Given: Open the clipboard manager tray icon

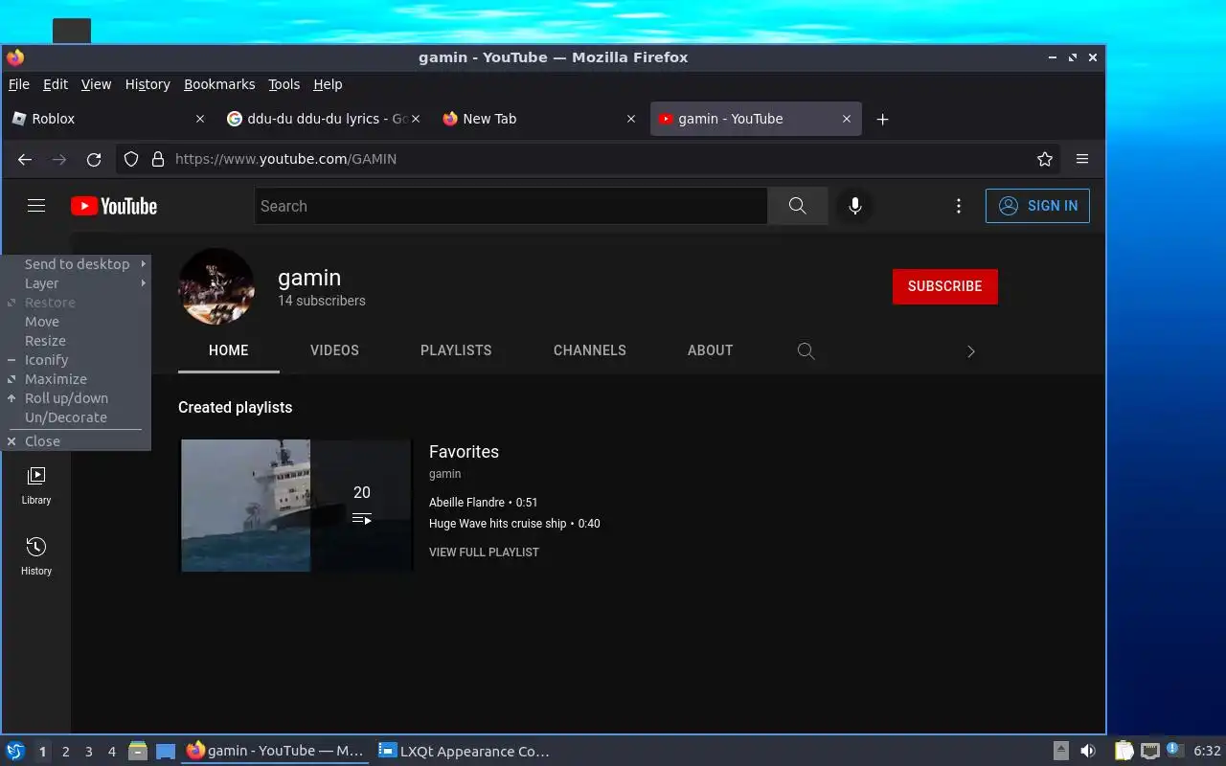Looking at the screenshot, I should tap(1124, 751).
